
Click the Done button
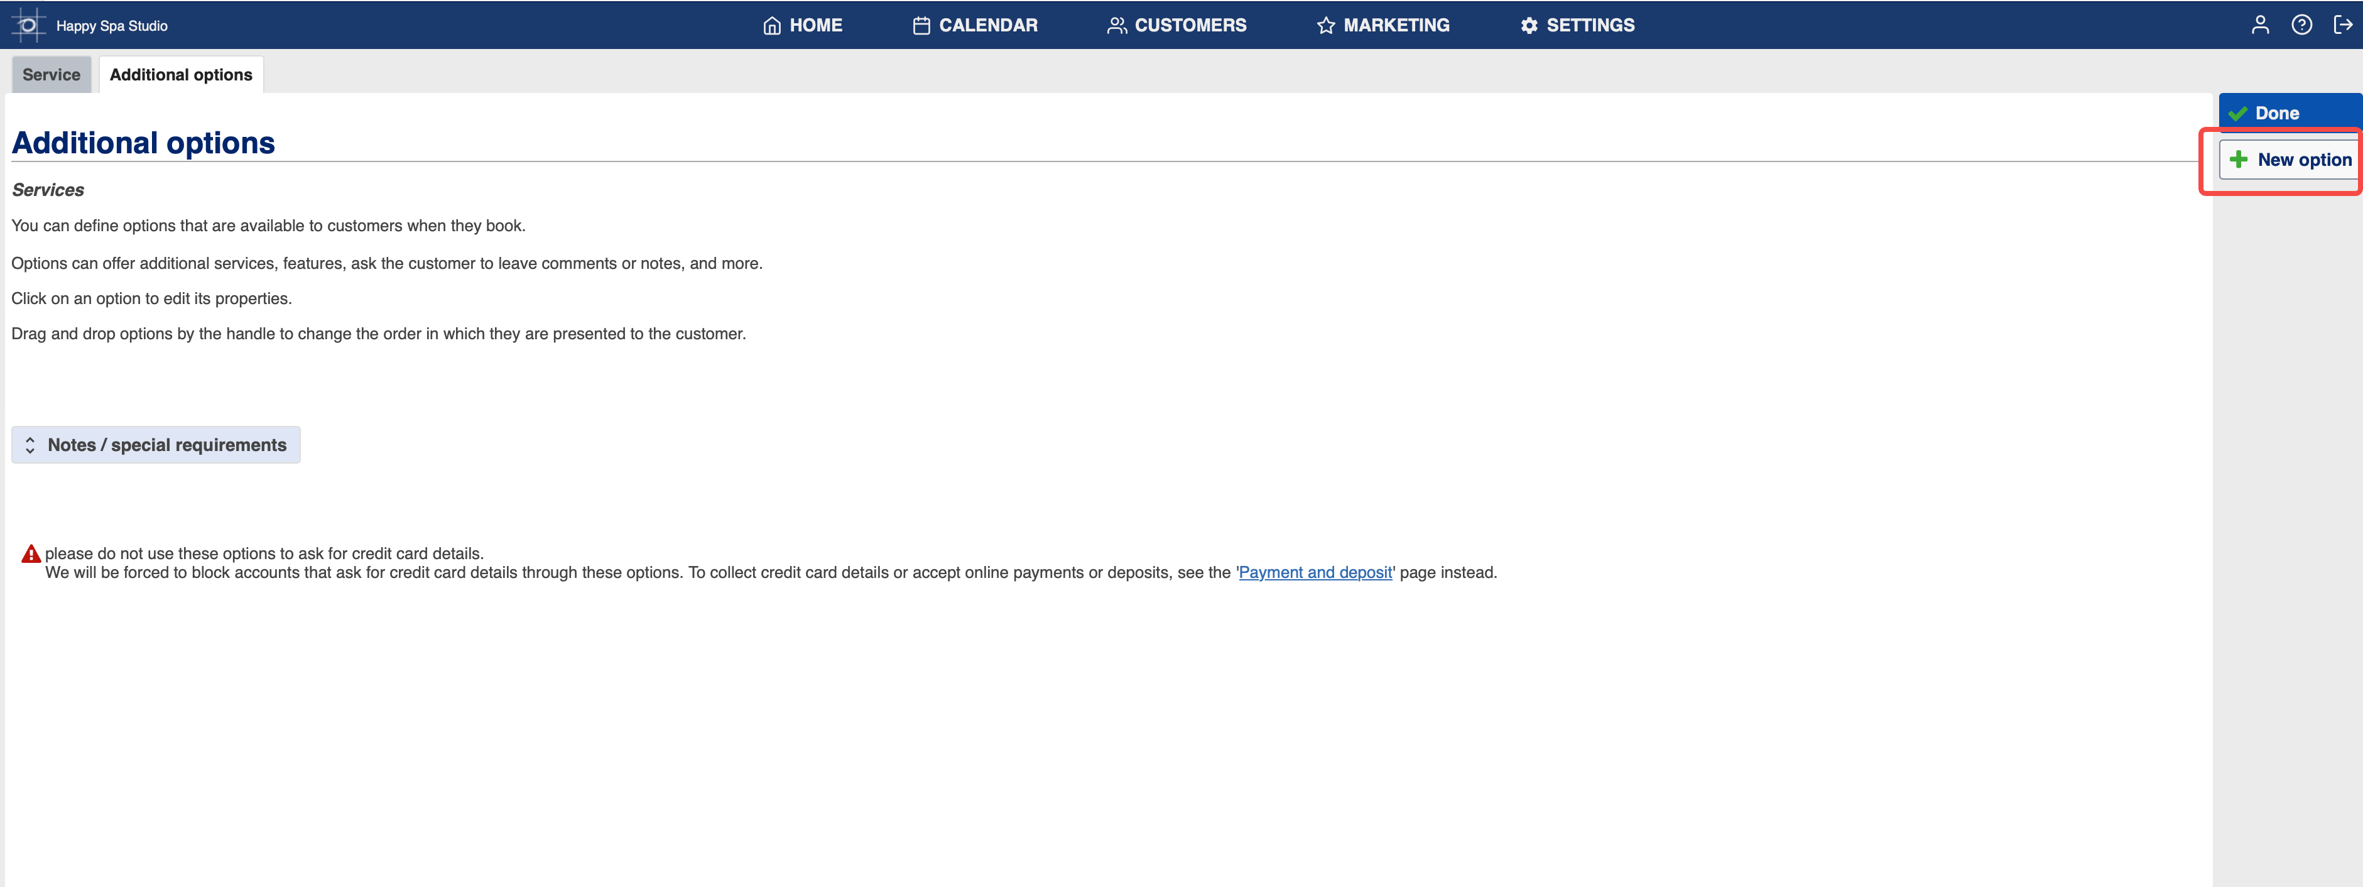click(2290, 113)
